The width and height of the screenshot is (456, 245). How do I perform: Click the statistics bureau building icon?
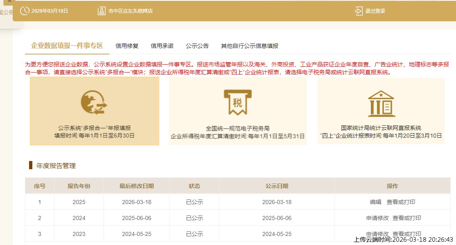380,102
